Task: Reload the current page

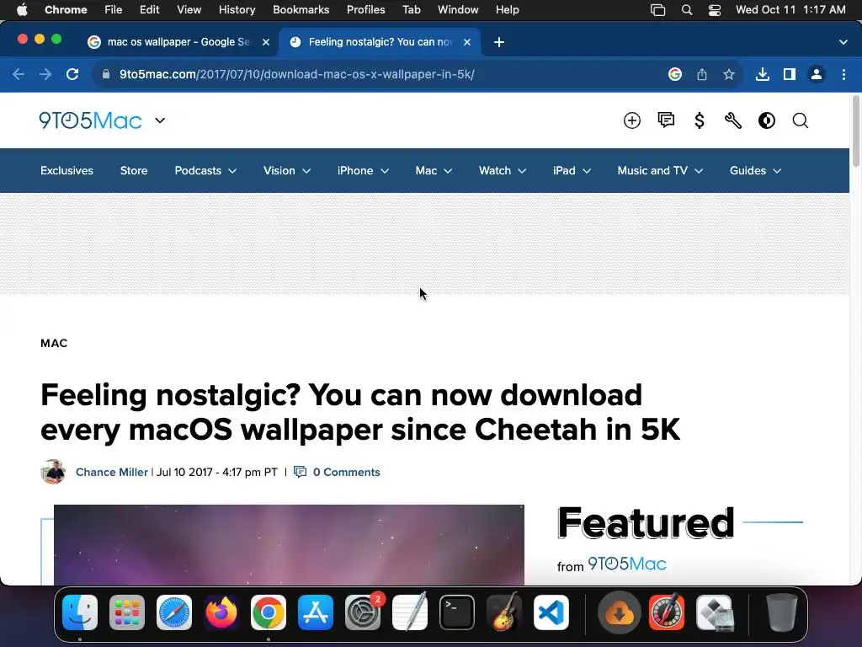Action: tap(72, 74)
